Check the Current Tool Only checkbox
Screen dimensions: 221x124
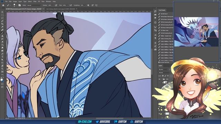pyautogui.click(x=159, y=62)
